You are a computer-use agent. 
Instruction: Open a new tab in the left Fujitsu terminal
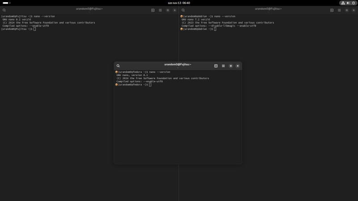pyautogui.click(x=153, y=10)
